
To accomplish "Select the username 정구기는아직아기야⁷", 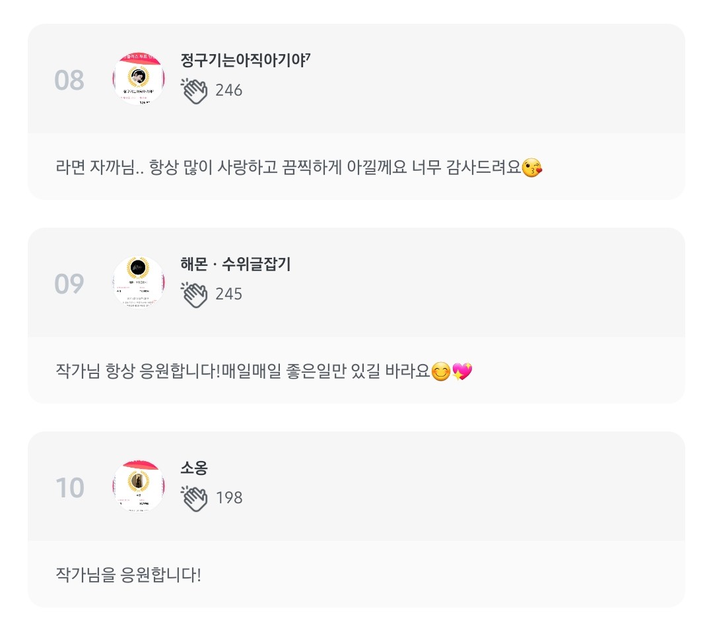I will pos(246,60).
